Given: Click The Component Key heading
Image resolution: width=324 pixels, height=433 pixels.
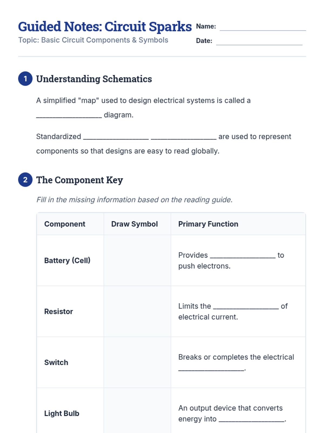Looking at the screenshot, I should coord(79,180).
